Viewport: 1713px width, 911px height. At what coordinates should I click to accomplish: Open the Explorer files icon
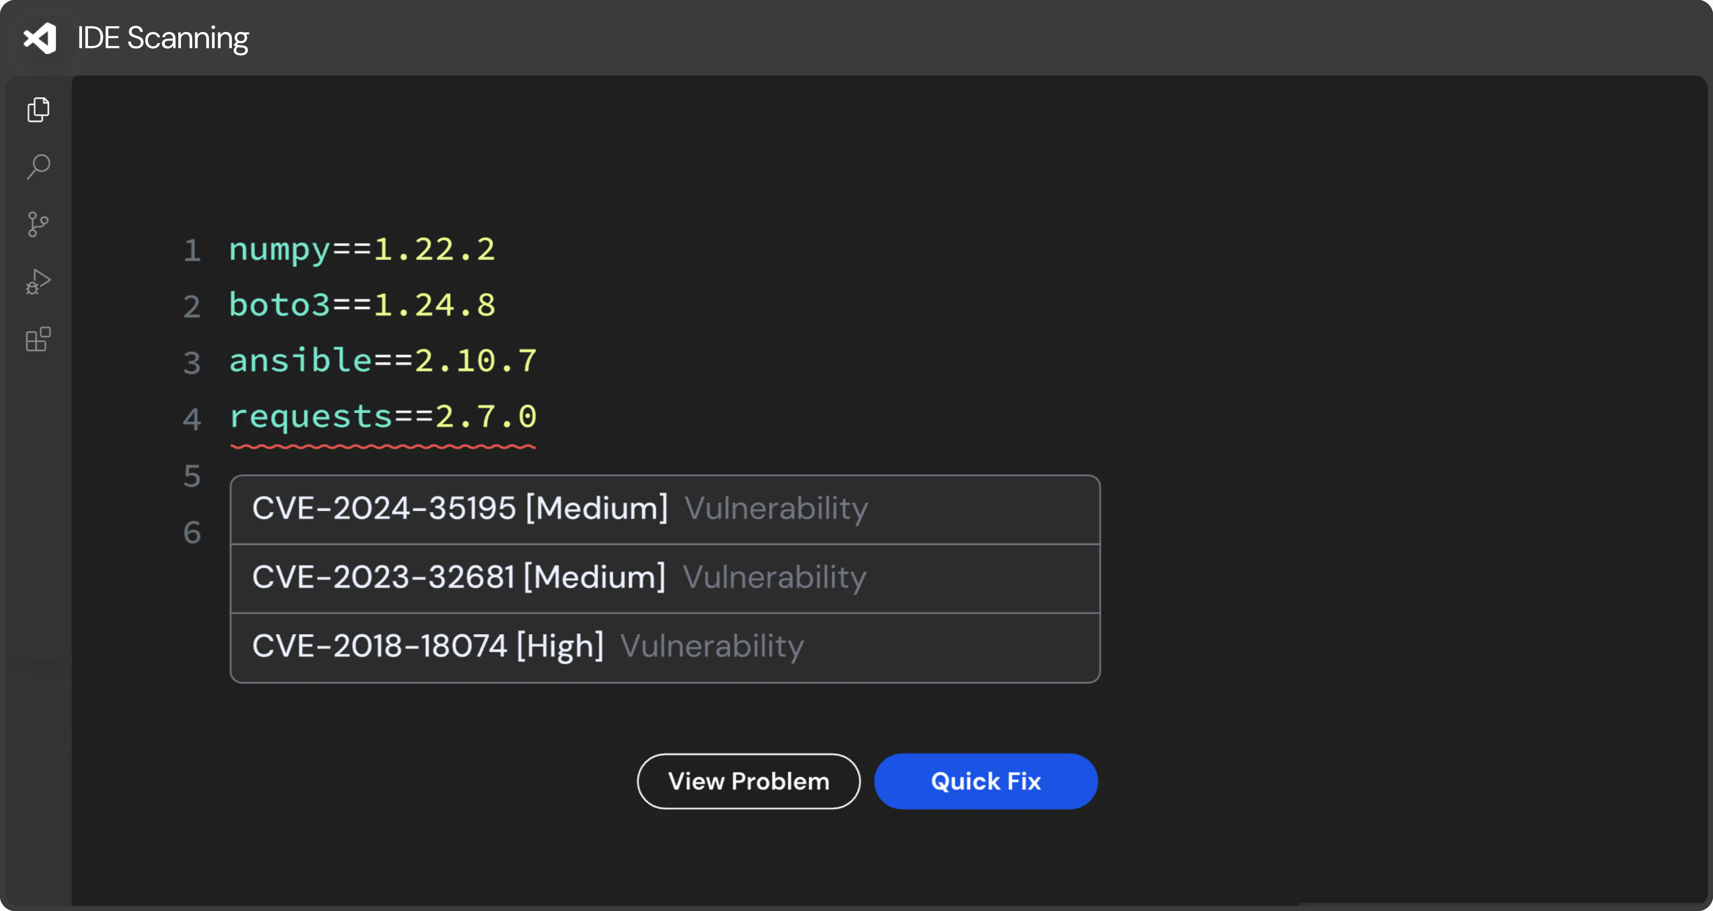click(x=38, y=110)
